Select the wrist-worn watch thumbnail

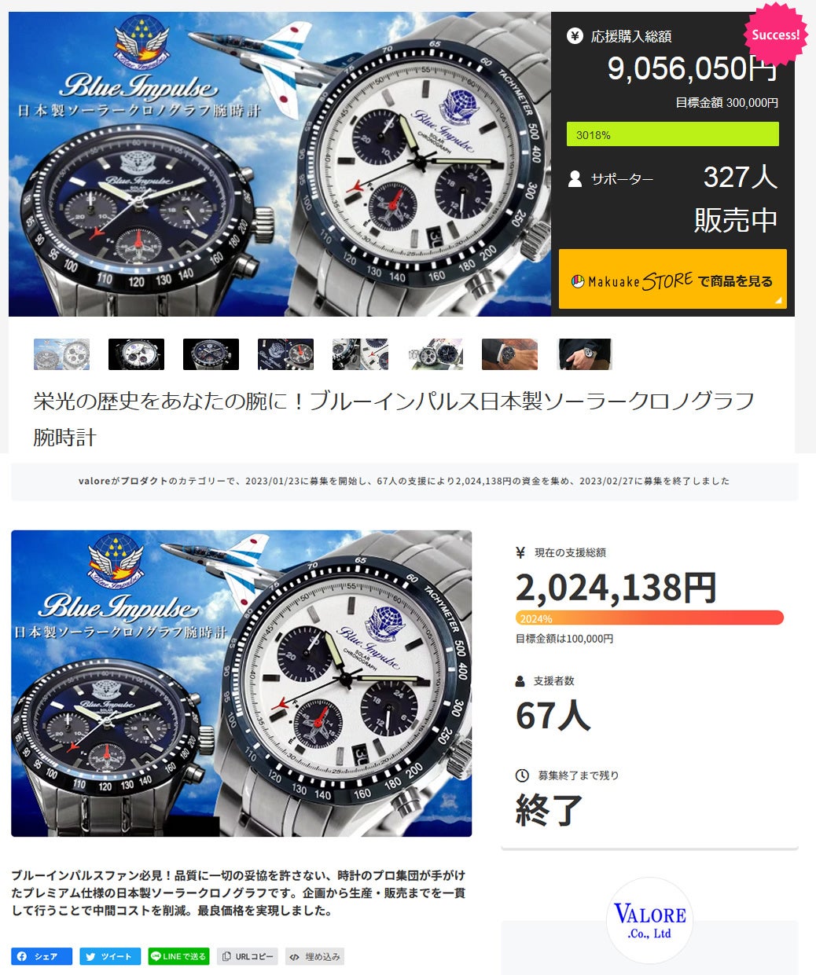pyautogui.click(x=509, y=354)
